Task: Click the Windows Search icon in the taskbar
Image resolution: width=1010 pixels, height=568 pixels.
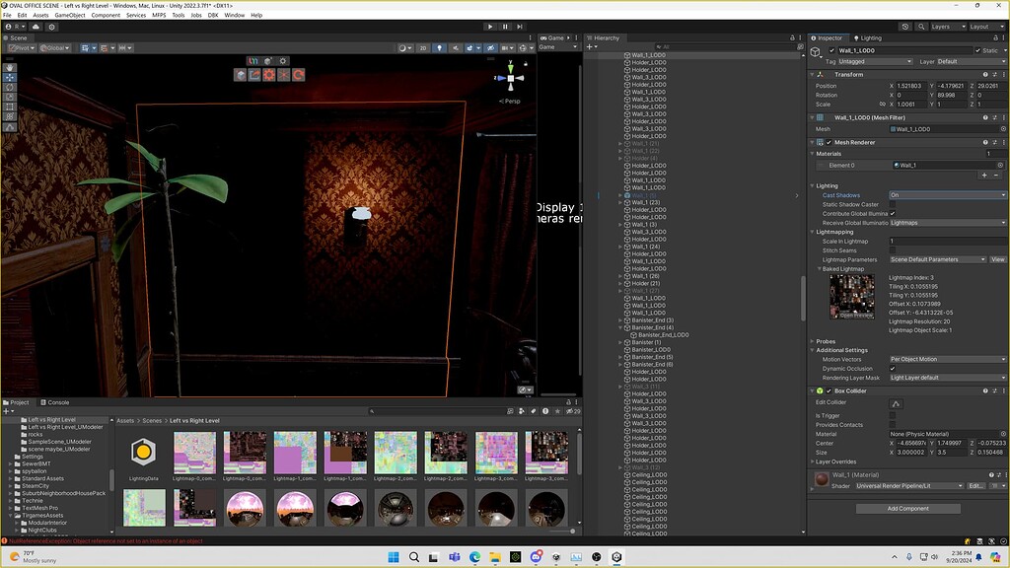Action: pos(415,557)
